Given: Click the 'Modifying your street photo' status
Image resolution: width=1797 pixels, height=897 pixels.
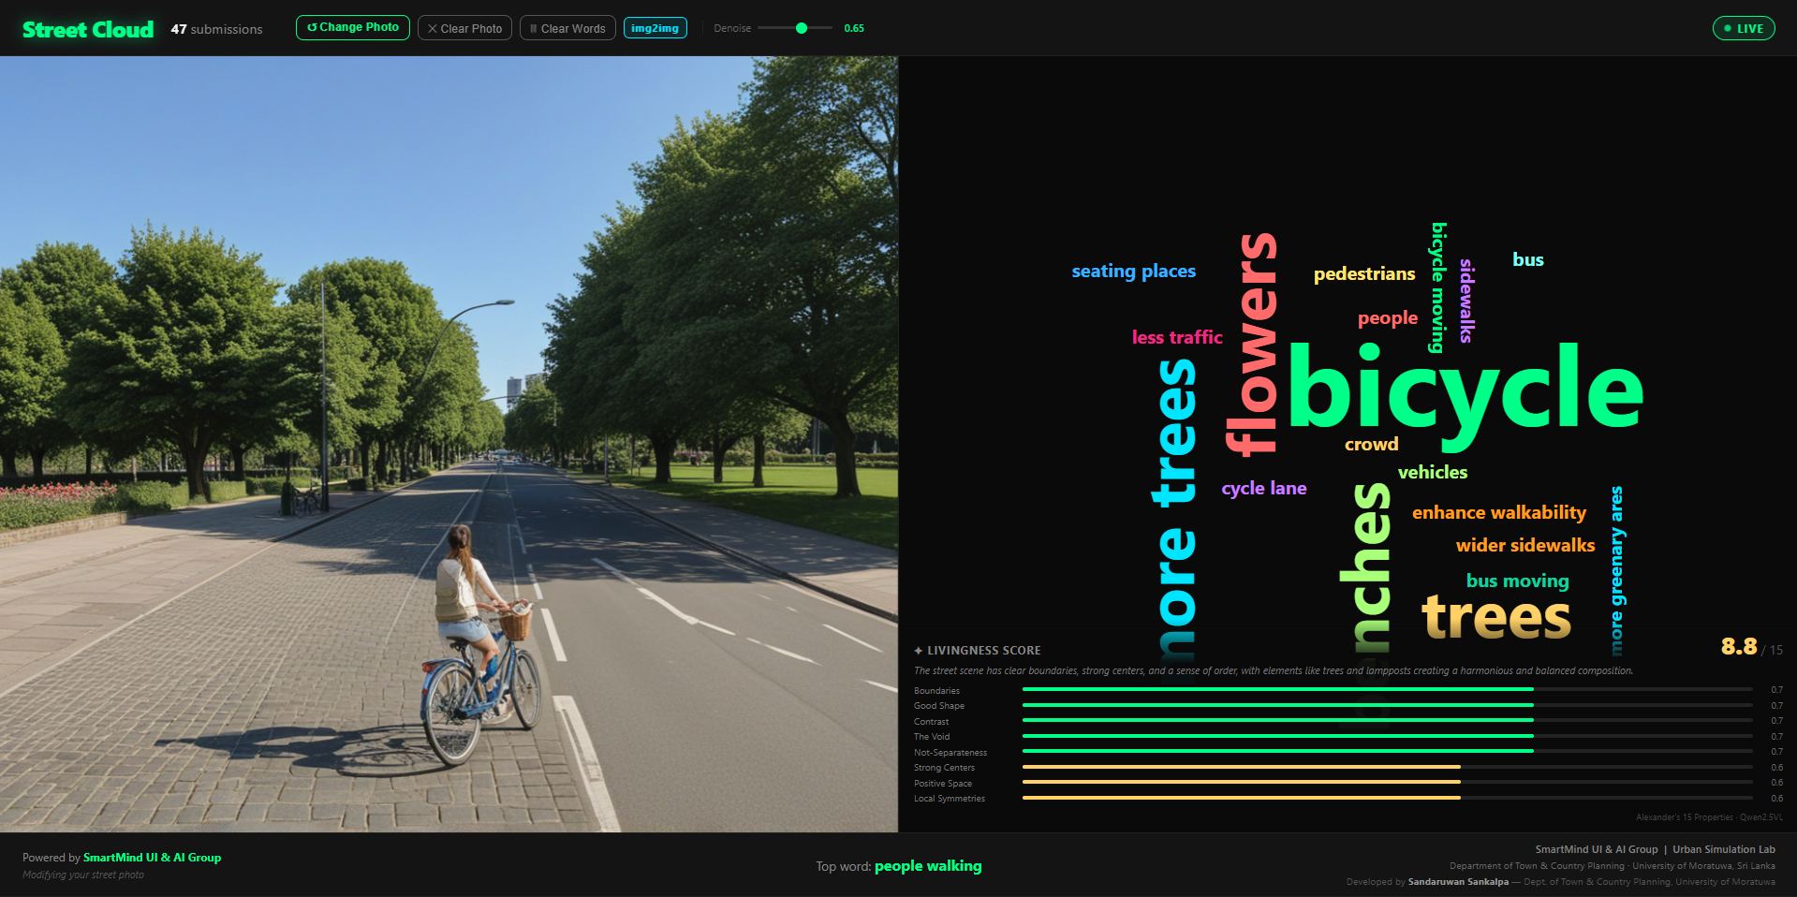Looking at the screenshot, I should coord(83,875).
